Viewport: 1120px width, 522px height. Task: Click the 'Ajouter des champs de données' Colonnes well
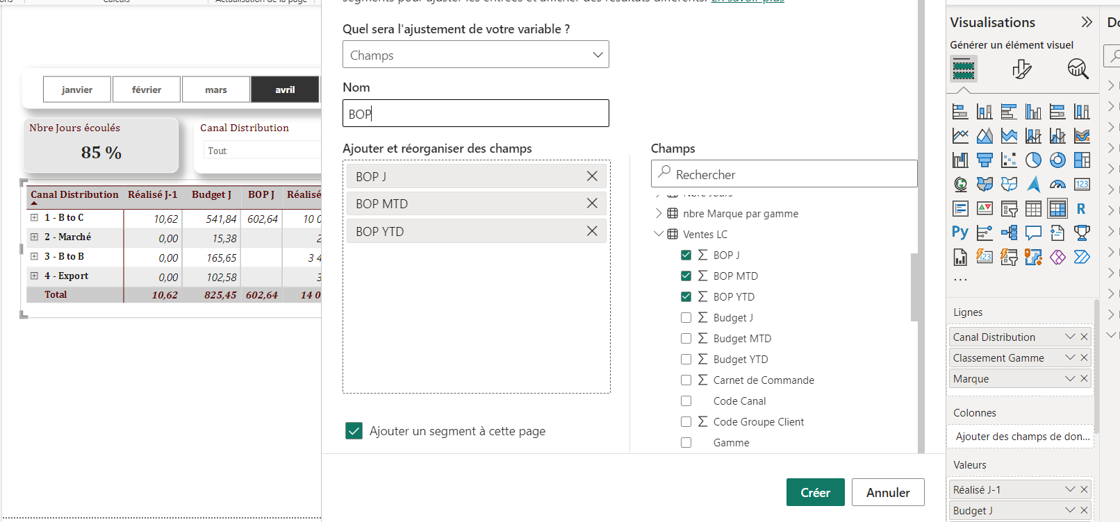[x=1020, y=437]
